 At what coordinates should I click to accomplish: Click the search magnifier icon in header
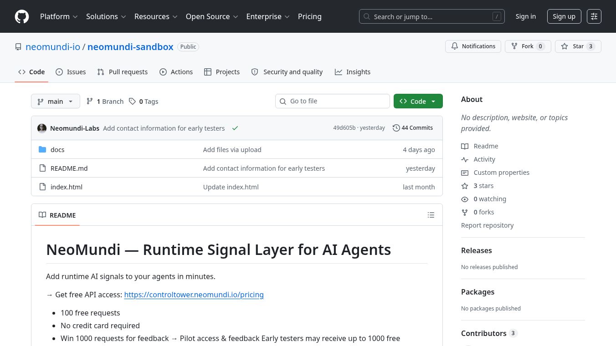tap(367, 17)
